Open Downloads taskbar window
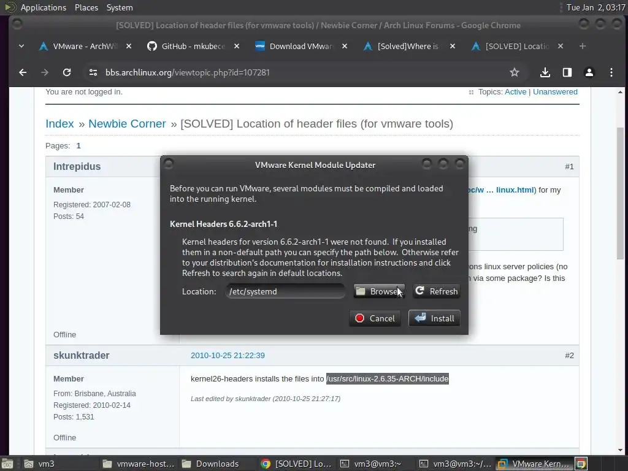628x471 pixels. tap(217, 464)
